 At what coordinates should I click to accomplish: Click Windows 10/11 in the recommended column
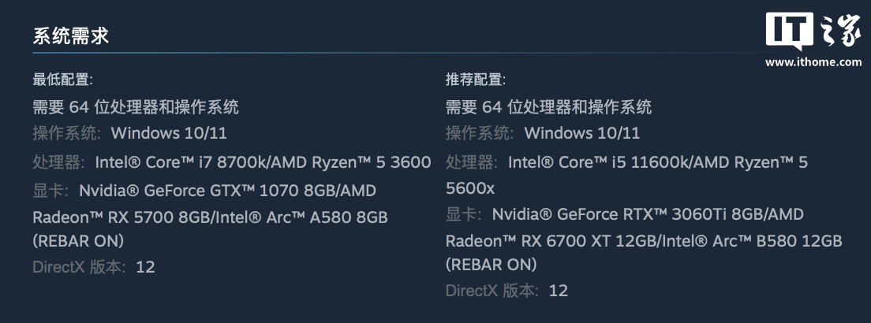click(x=581, y=133)
